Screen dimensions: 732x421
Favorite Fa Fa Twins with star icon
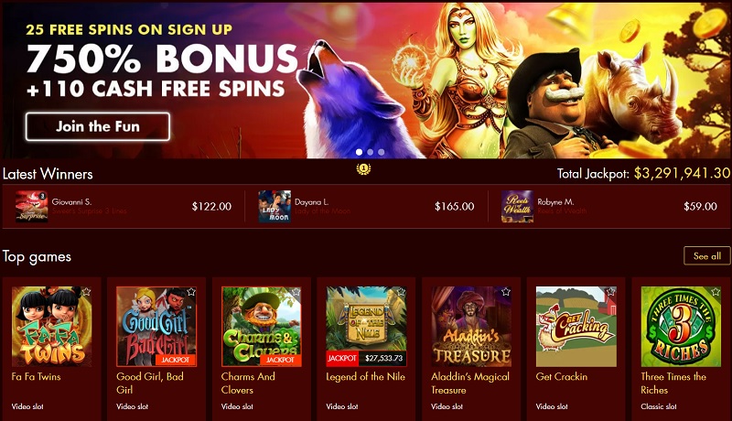tap(86, 292)
